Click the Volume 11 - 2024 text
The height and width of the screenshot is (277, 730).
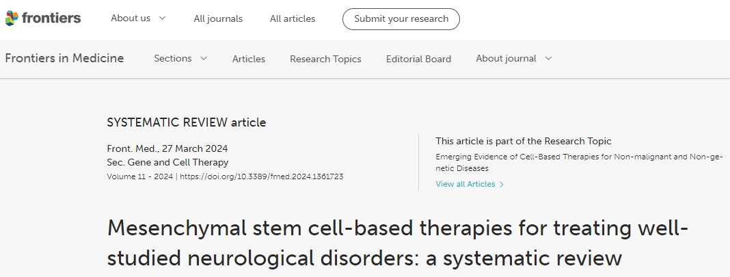click(x=139, y=176)
